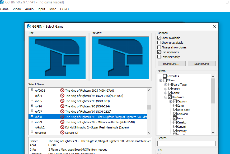Click the Title image thumbnail
This screenshot has height=154, width=230.
pos(57,58)
